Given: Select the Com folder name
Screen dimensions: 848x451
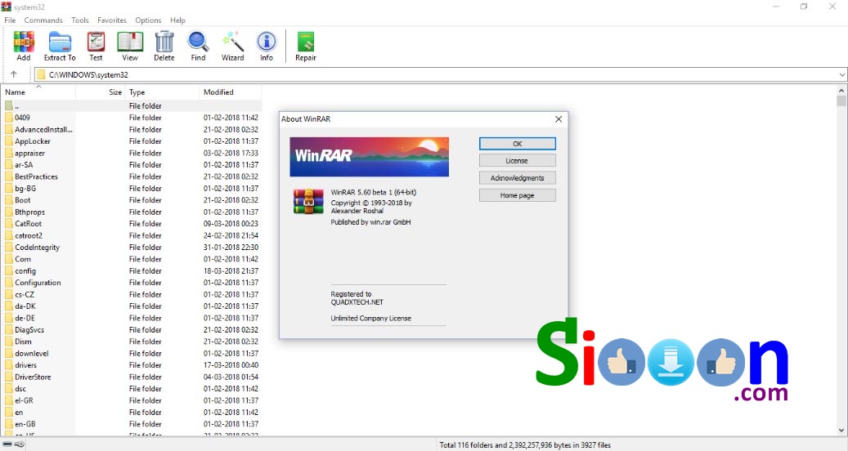Looking at the screenshot, I should point(23,259).
